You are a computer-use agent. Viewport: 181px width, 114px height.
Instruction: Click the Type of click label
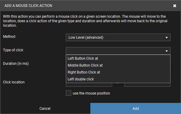tap(13, 50)
